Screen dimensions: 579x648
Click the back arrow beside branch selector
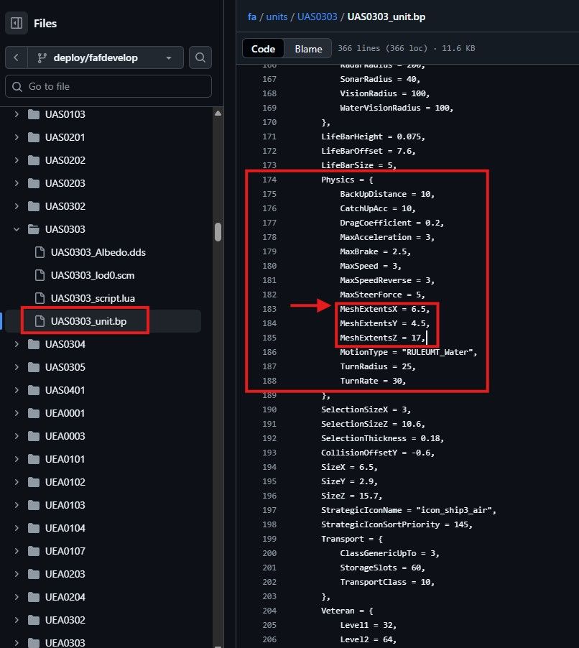[x=16, y=57]
